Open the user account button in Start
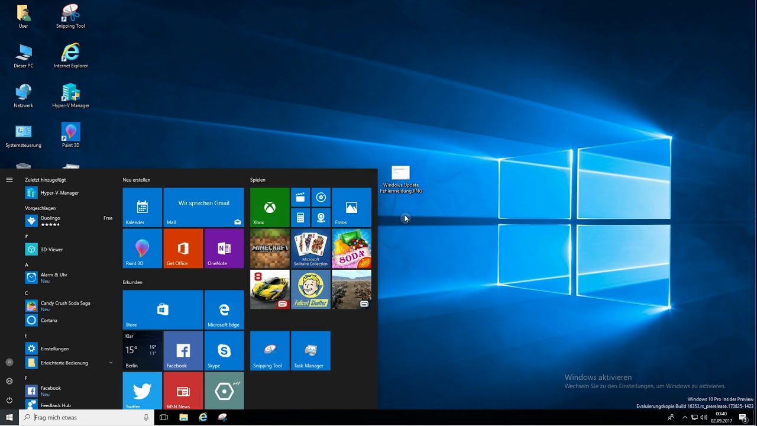The image size is (757, 426). [x=9, y=362]
